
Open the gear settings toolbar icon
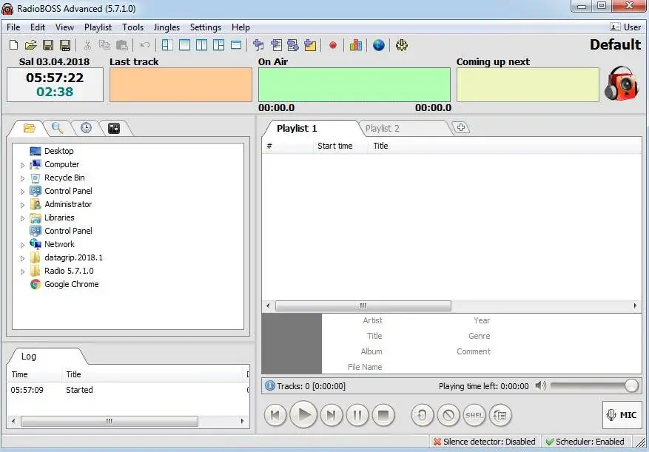pos(401,45)
